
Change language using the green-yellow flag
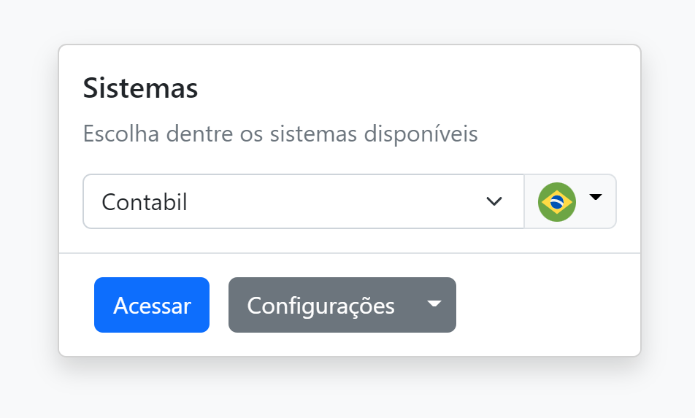(x=557, y=201)
